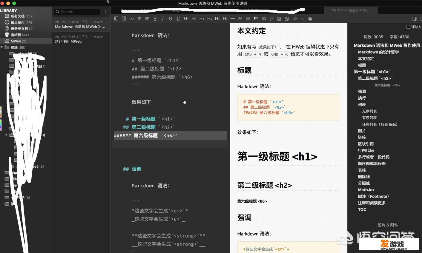Toggle the outline panel icon at top right

pyautogui.click(x=415, y=18)
